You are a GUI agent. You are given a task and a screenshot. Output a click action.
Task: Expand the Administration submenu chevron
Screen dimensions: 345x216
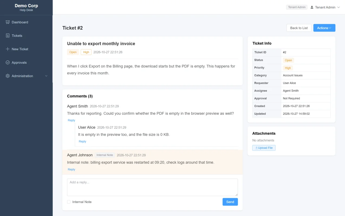(x=46, y=76)
